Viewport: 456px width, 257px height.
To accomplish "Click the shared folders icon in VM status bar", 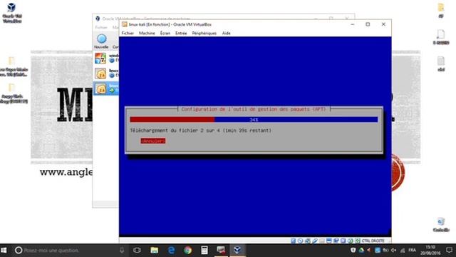I will click(x=321, y=241).
